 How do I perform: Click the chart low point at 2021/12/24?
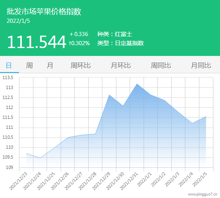(x=40, y=158)
